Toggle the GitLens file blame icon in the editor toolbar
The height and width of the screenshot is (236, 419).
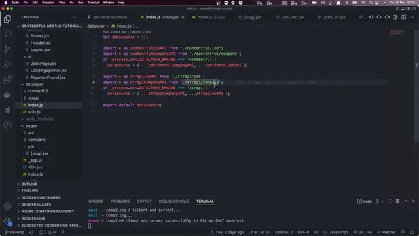coord(395,17)
